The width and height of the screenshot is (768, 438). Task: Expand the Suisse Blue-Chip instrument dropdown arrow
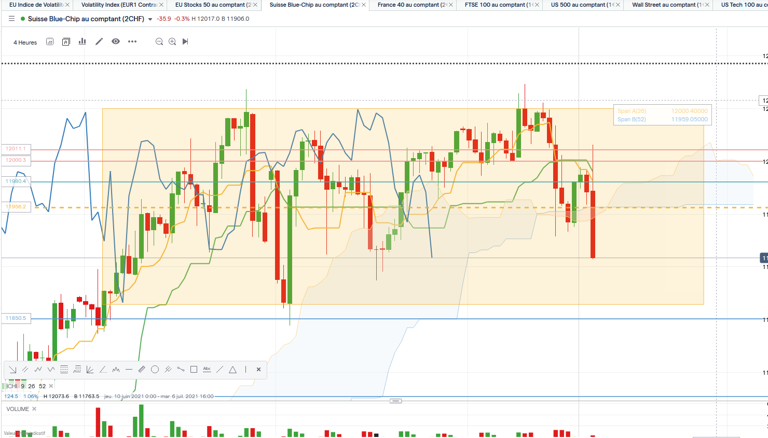[150, 19]
